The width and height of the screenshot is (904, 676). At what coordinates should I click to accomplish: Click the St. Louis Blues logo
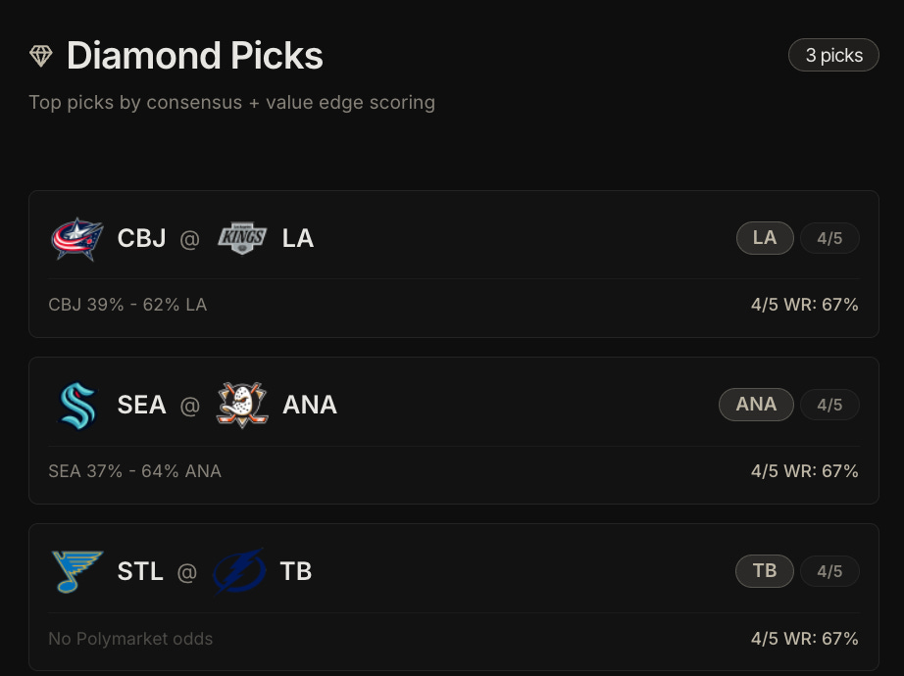click(76, 572)
